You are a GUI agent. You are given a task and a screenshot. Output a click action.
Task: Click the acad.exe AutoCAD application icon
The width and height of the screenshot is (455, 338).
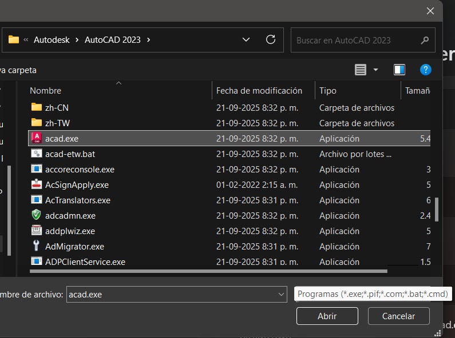[x=37, y=138]
